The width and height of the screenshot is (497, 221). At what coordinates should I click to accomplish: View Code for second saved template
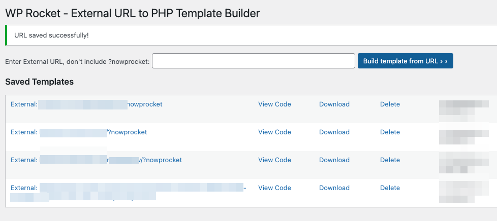pos(274,132)
